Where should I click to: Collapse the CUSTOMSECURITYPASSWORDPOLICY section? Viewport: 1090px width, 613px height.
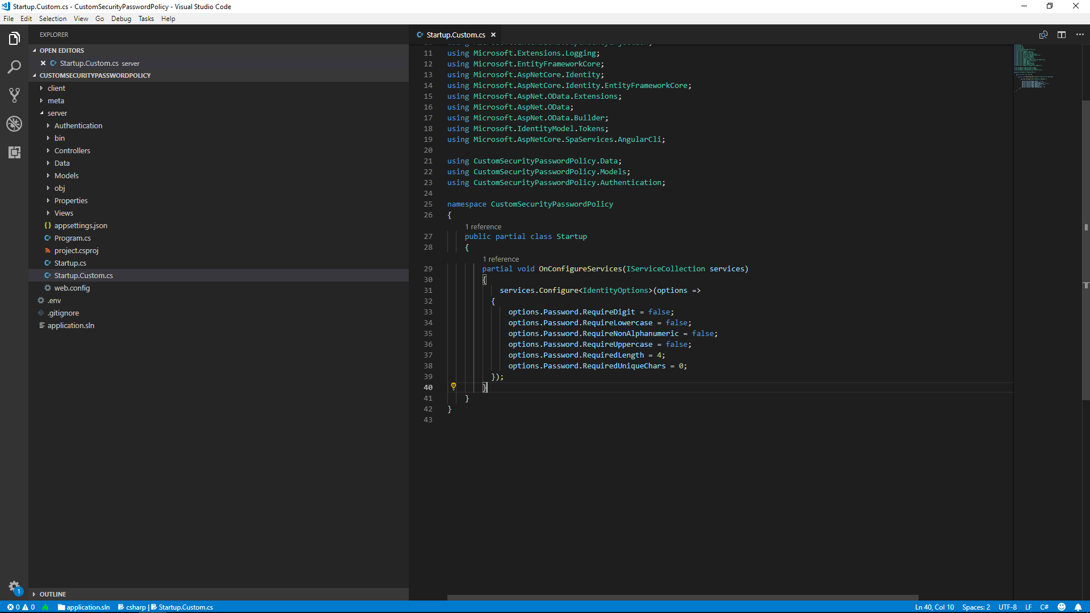[219, 75]
